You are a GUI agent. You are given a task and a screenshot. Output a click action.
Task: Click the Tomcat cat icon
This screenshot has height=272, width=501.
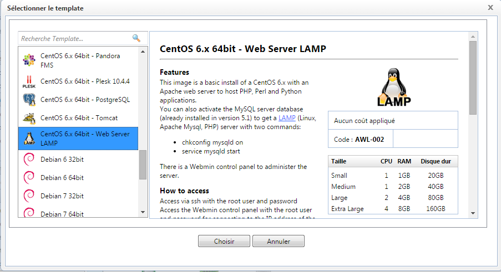pos(29,118)
